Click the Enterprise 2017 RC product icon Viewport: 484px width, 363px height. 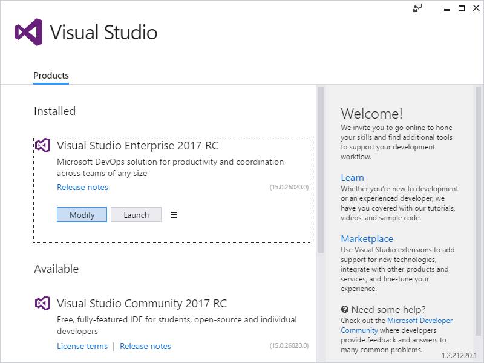pos(42,145)
